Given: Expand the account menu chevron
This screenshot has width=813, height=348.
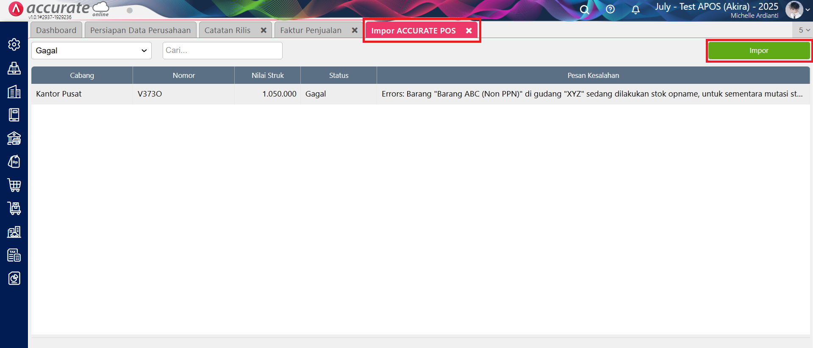Looking at the screenshot, I should (808, 10).
